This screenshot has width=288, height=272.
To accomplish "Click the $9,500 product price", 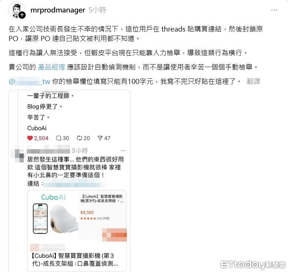I will (x=87, y=213).
